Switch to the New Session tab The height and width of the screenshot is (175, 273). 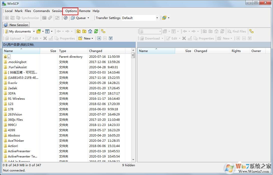point(16,25)
